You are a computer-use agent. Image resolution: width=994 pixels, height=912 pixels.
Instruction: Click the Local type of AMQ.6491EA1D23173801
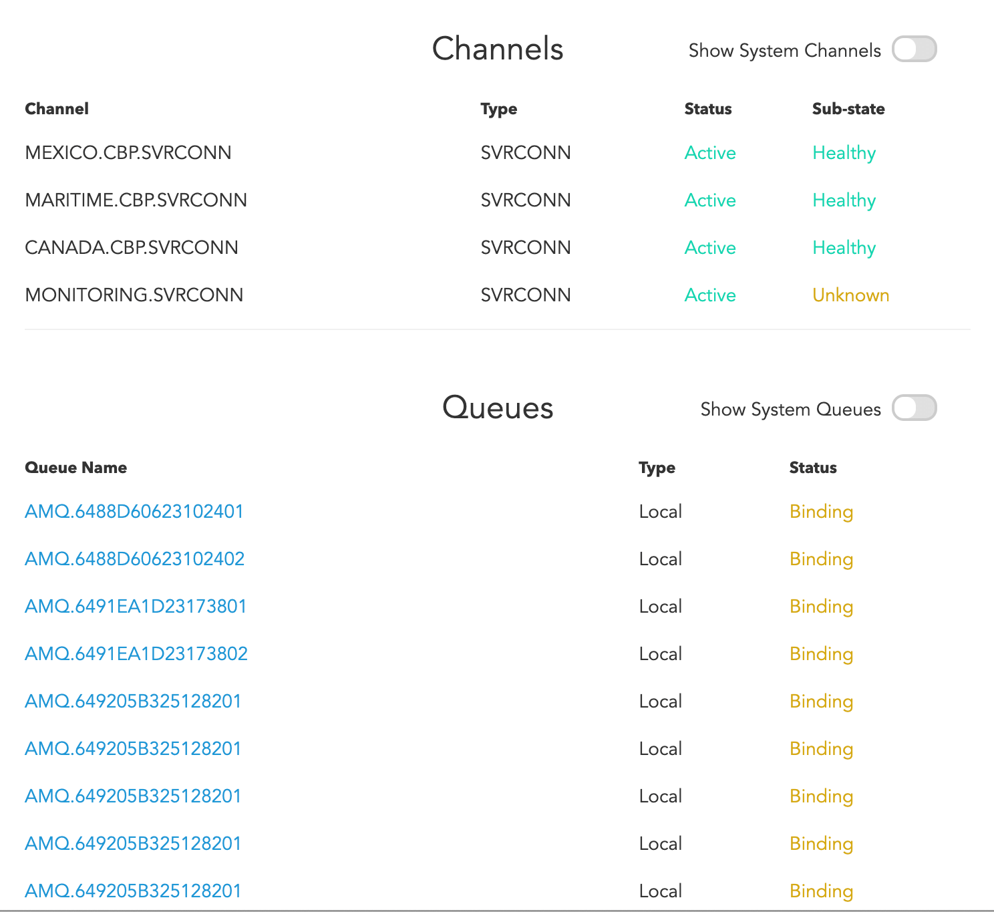(x=661, y=607)
